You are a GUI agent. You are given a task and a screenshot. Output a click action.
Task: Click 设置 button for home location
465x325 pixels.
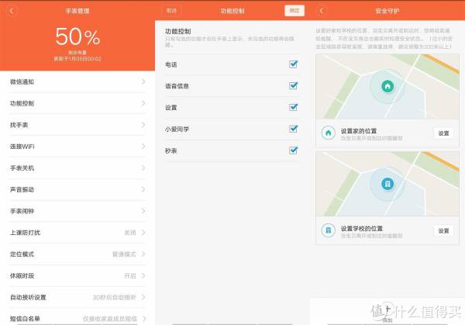(x=443, y=133)
